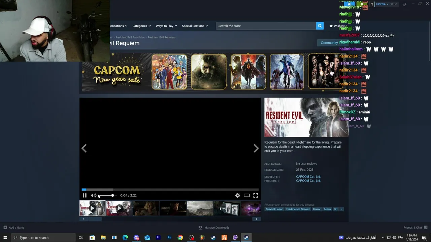Go to the Resident Evil Franchise breadcrumb
Viewport: 431px width, 242px height.
coord(130,37)
